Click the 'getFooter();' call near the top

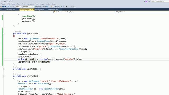pyautogui.click(x=29, y=21)
